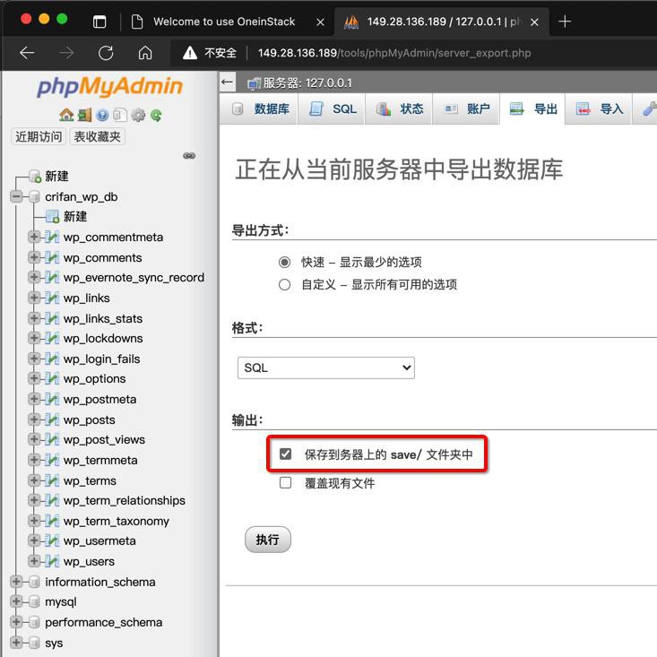This screenshot has height=657, width=657.
Task: Expand the performance_schema database
Action: pyautogui.click(x=16, y=621)
